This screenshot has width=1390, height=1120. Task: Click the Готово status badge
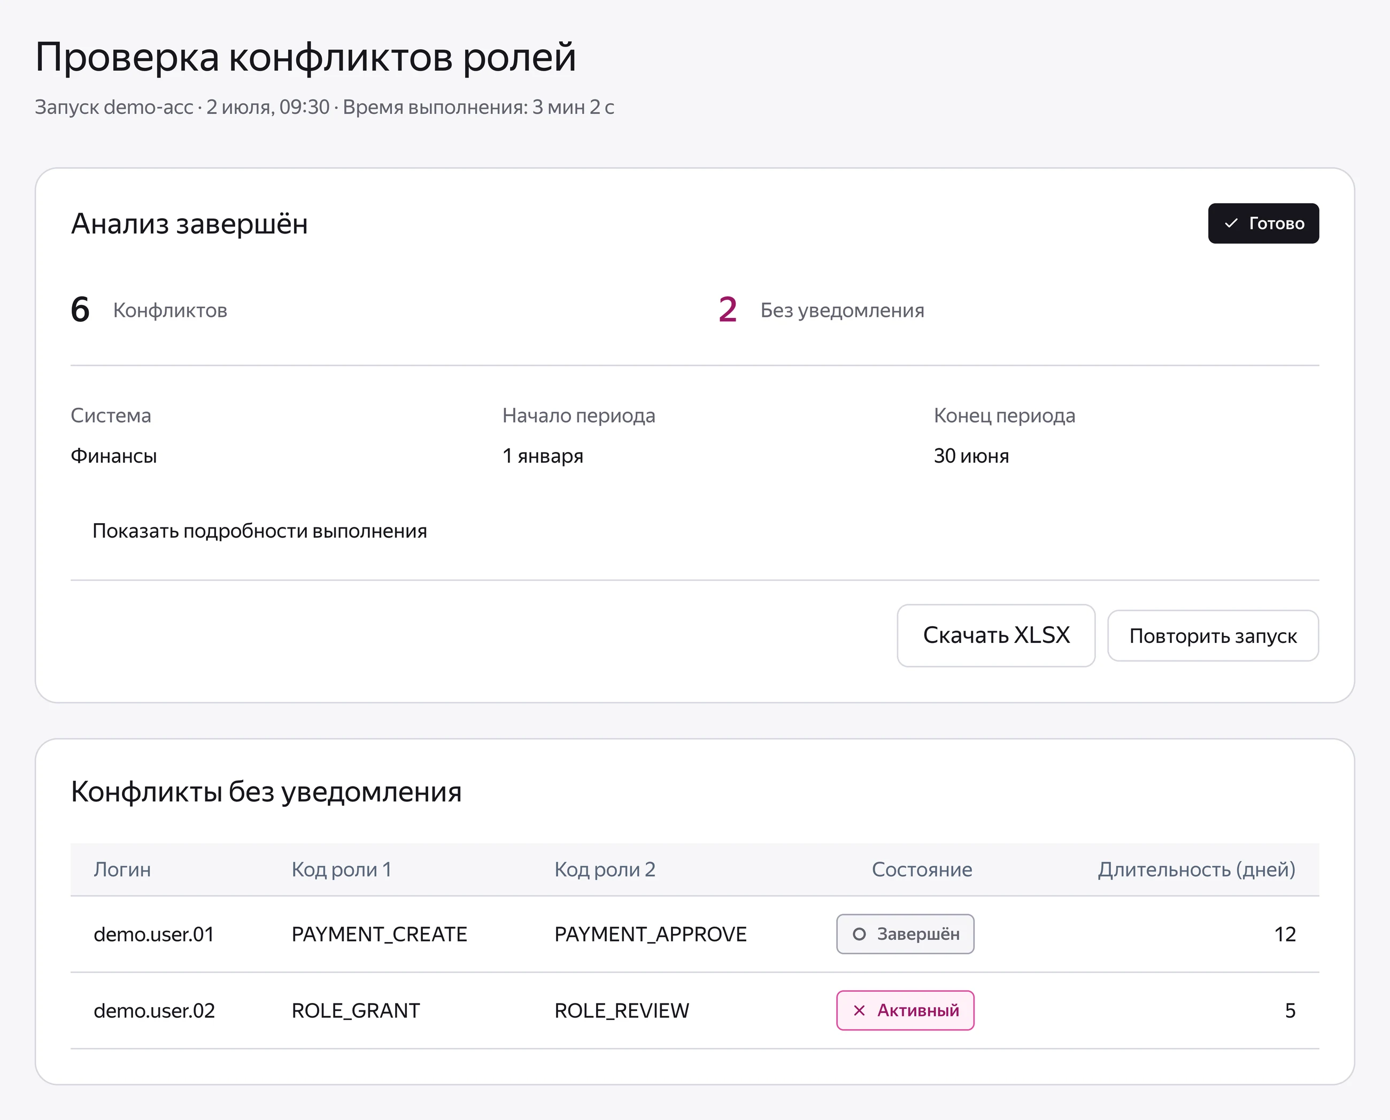tap(1263, 223)
